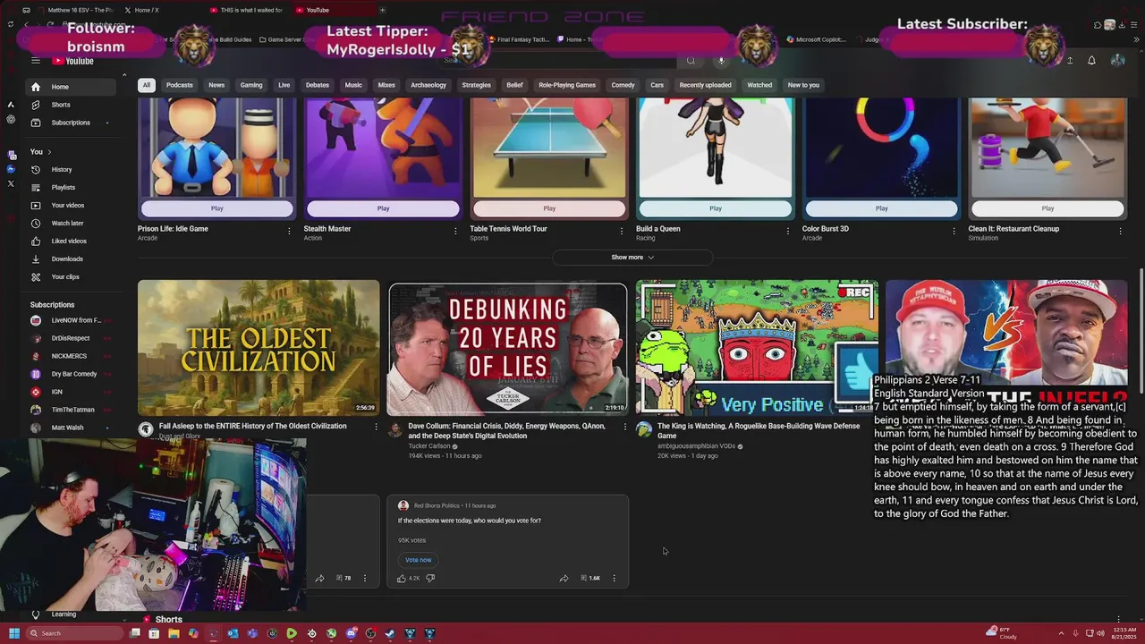
Task: Open a new browser tab with plus
Action: pyautogui.click(x=382, y=10)
